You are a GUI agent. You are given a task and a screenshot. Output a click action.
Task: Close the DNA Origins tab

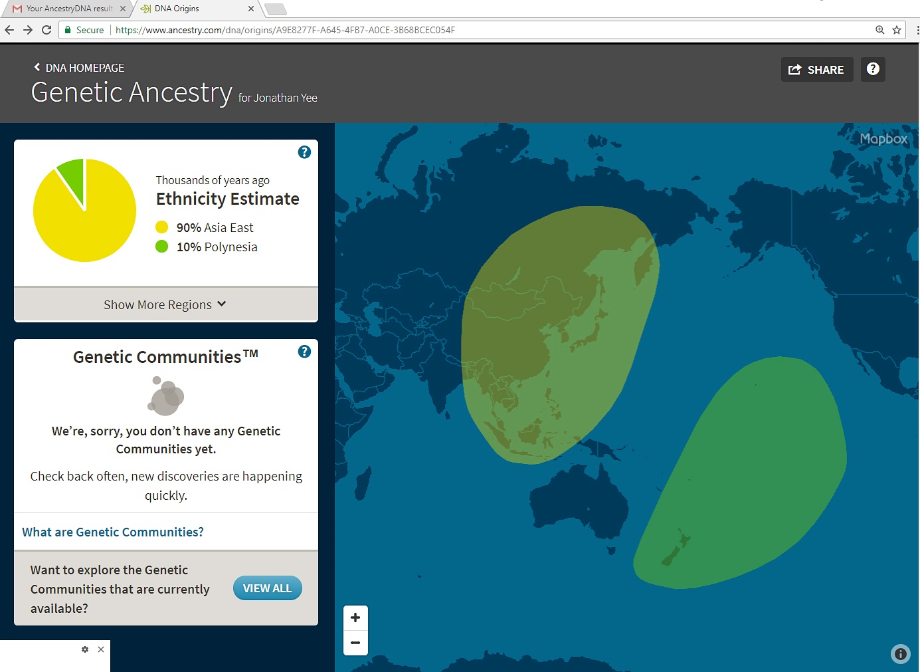(250, 9)
